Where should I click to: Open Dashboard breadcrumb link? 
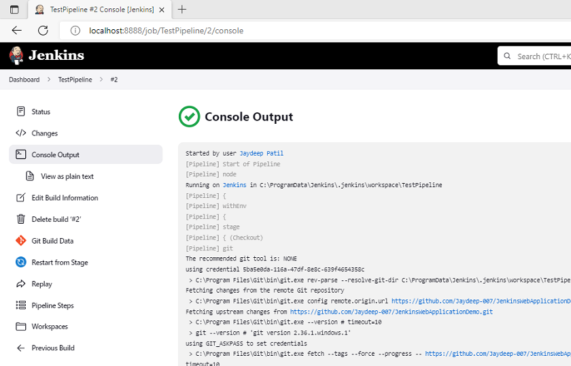[x=24, y=80]
